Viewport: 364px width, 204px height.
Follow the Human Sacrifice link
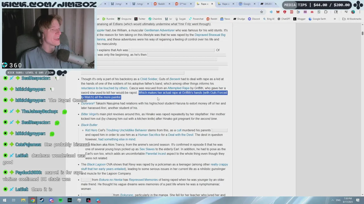(149, 135)
